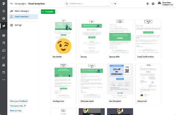Click the Welcome email template title
The height and width of the screenshot is (115, 176).
[x=87, y=101]
